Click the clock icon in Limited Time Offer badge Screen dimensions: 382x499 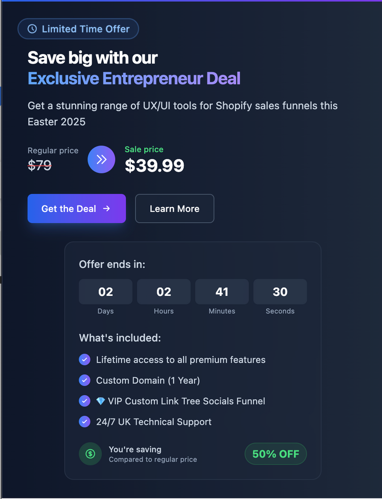point(32,29)
